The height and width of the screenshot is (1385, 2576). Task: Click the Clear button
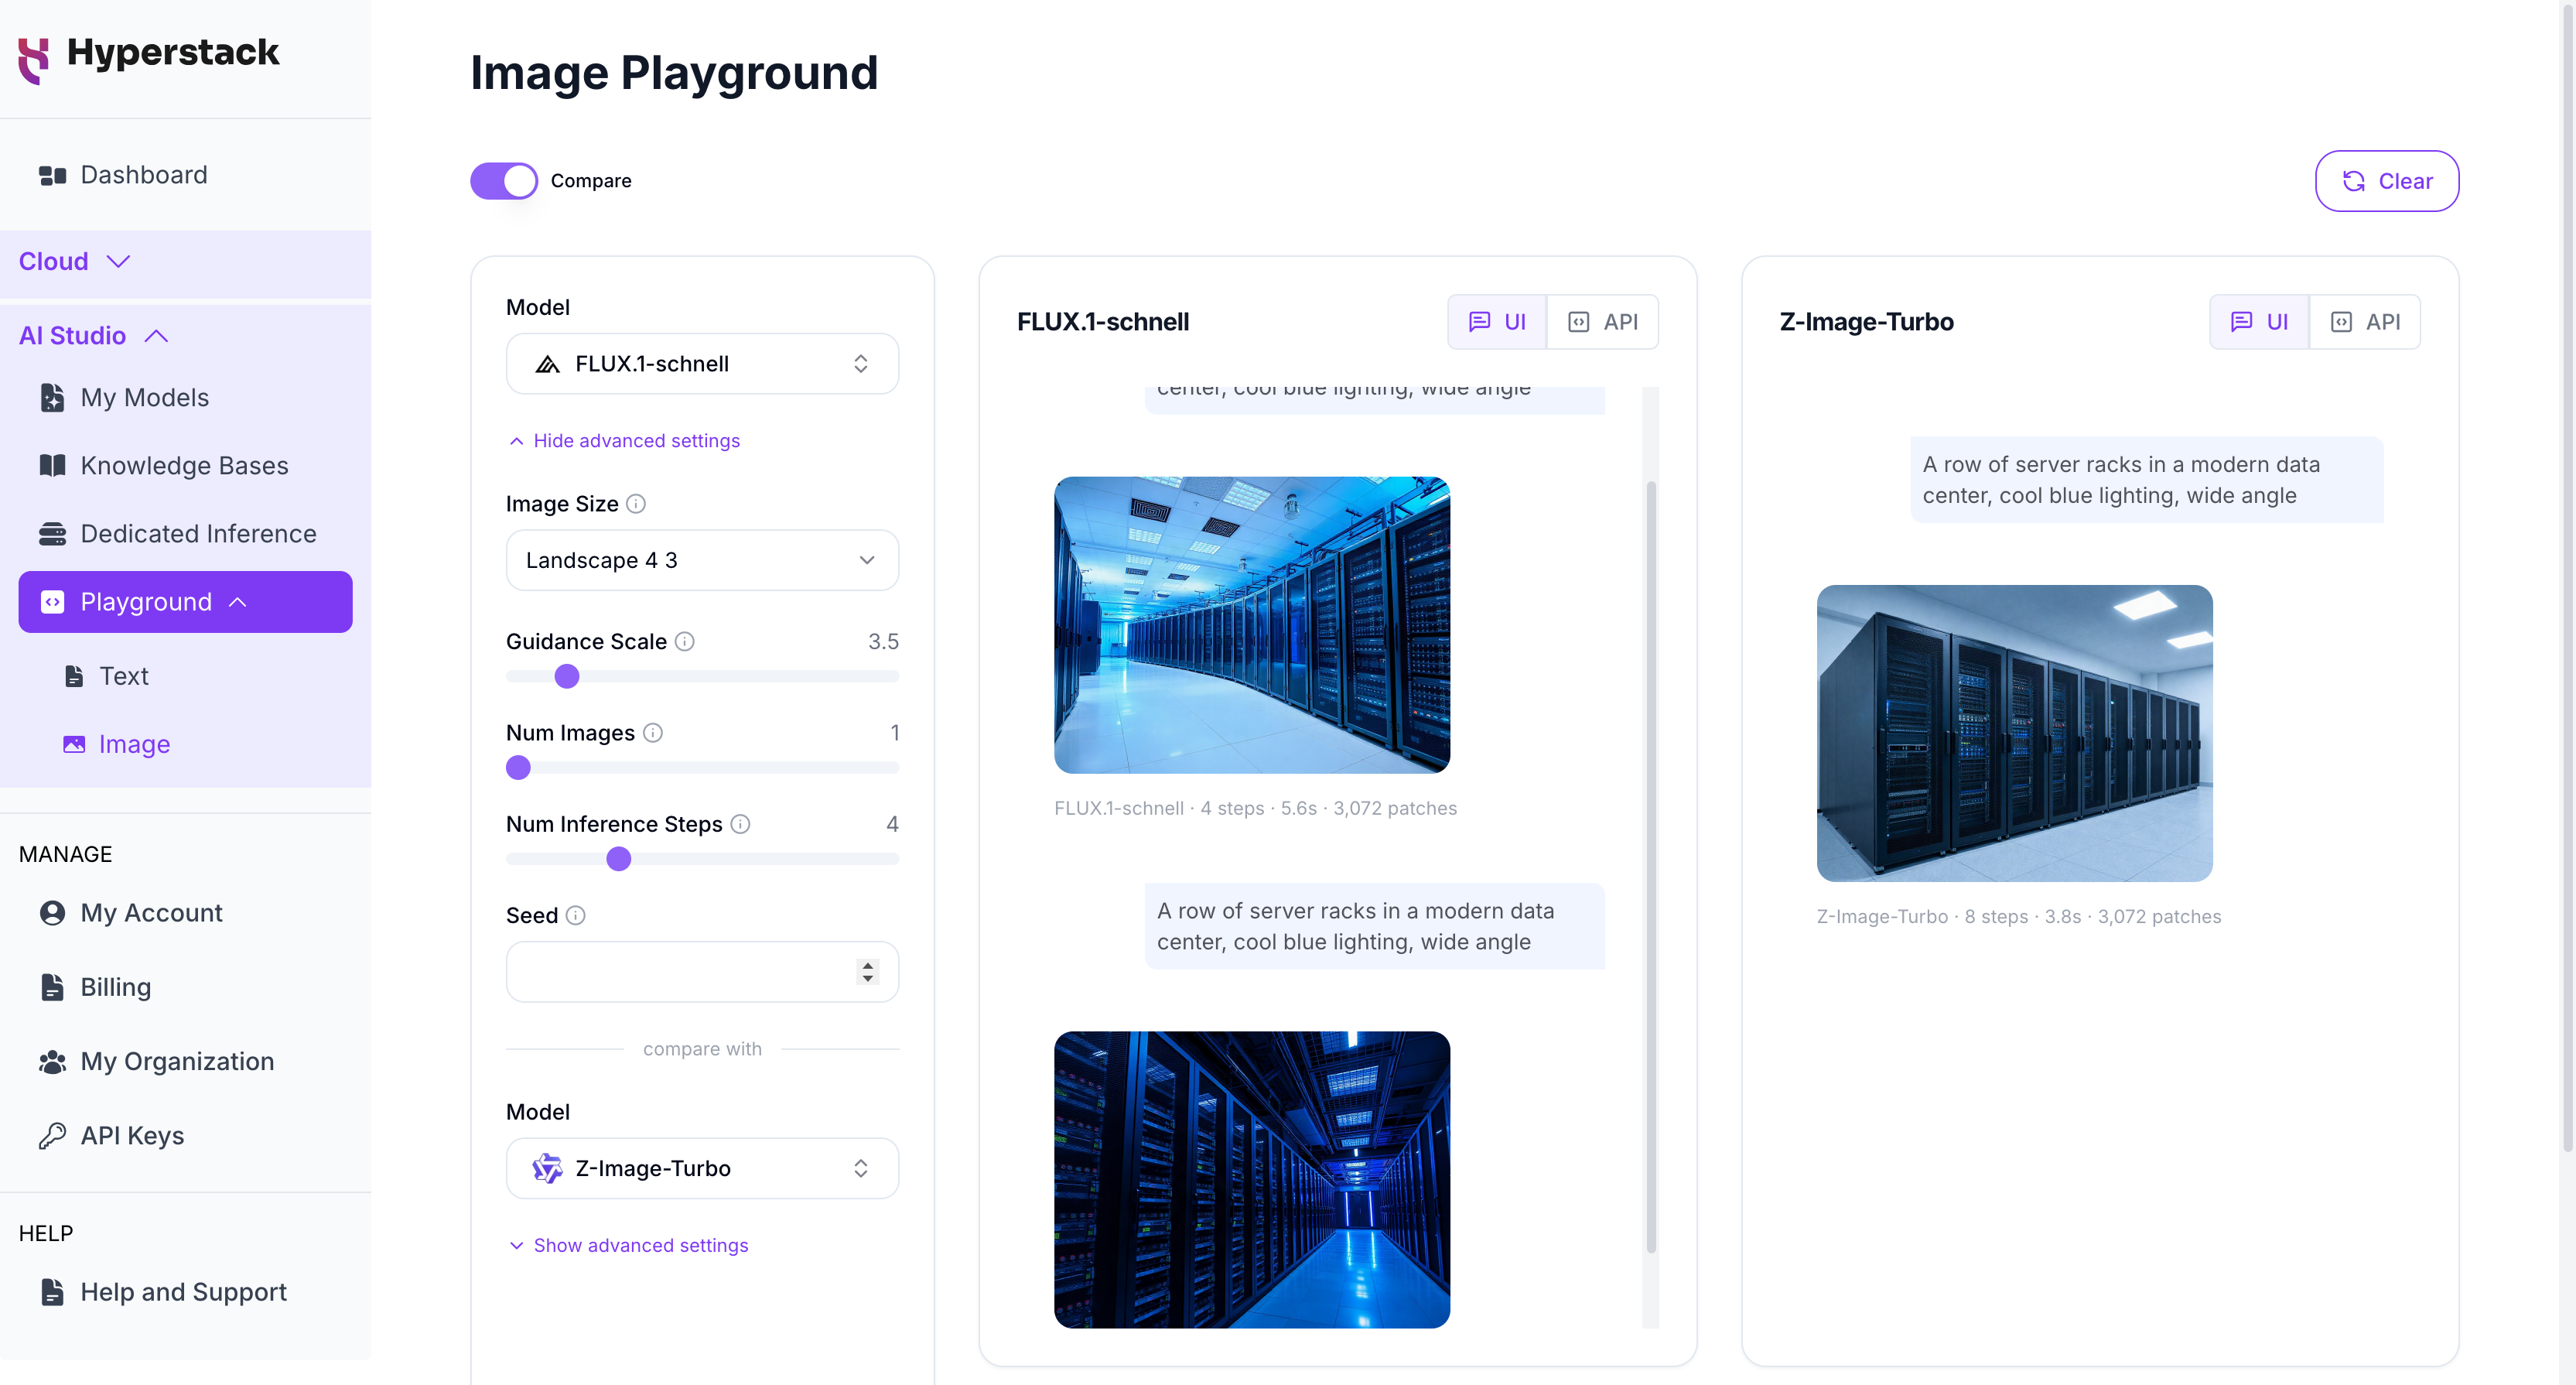pos(2387,181)
